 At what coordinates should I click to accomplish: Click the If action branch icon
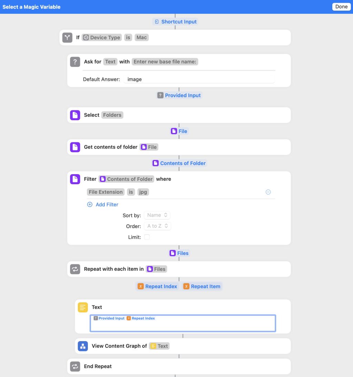(x=67, y=38)
